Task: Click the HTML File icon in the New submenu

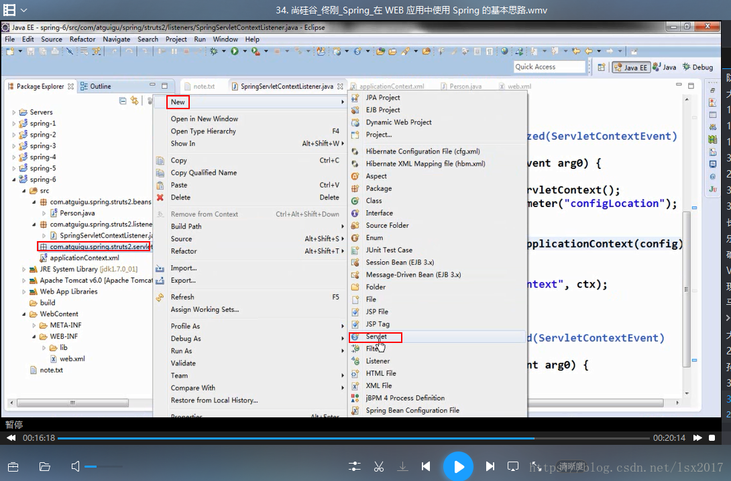Action: point(355,373)
